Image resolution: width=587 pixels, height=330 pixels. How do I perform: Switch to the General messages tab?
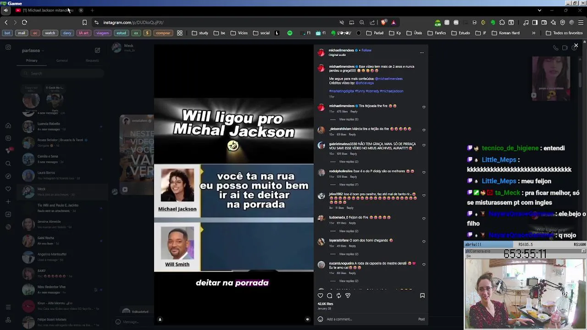pos(62,60)
